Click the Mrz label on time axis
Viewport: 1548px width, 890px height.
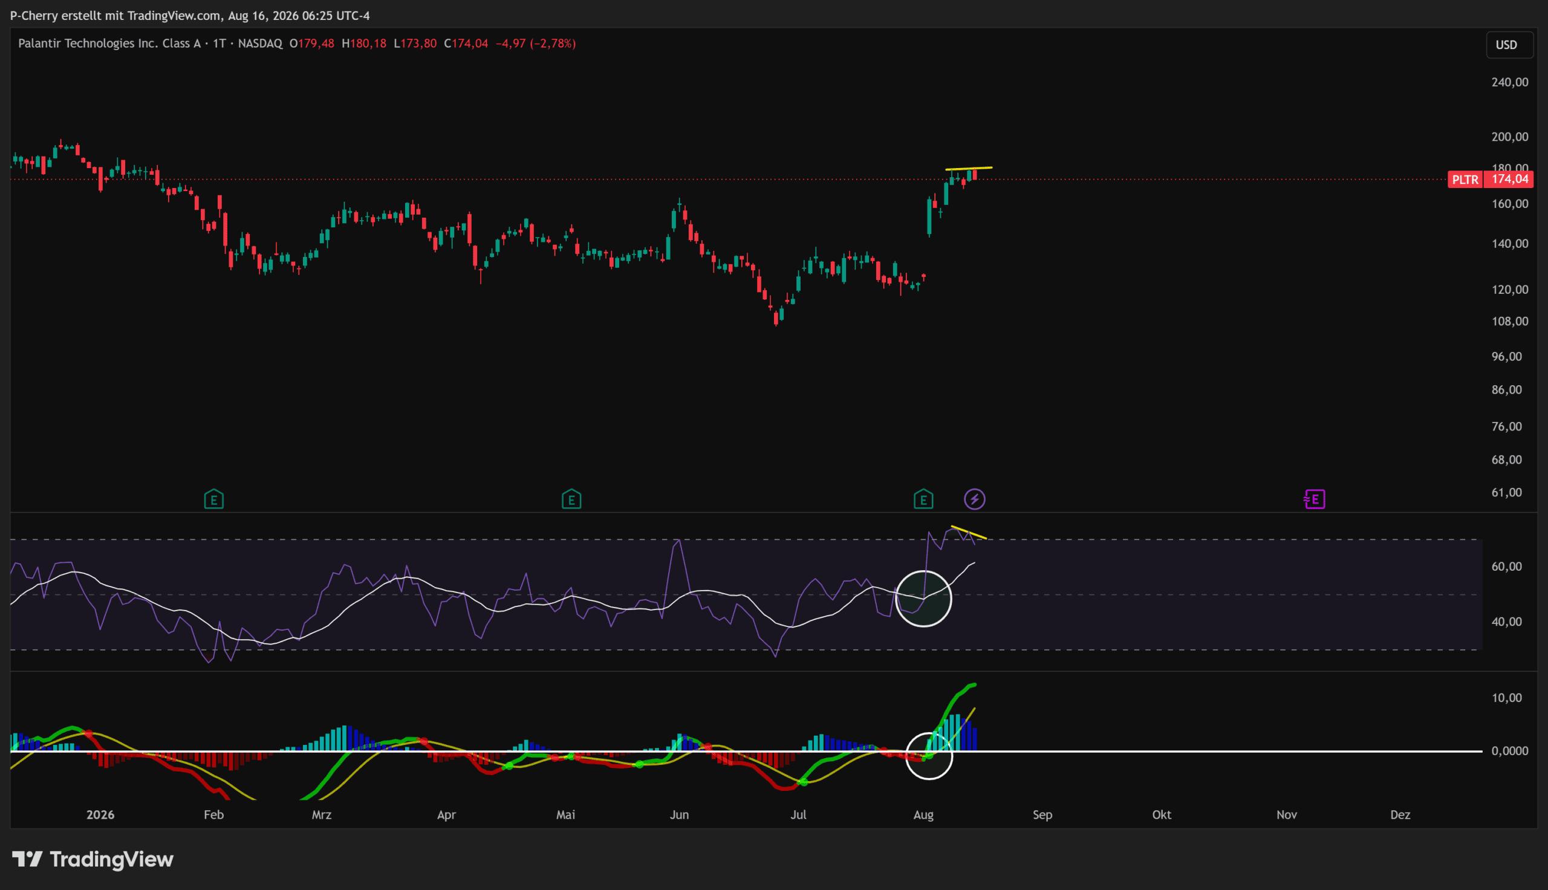pos(322,814)
